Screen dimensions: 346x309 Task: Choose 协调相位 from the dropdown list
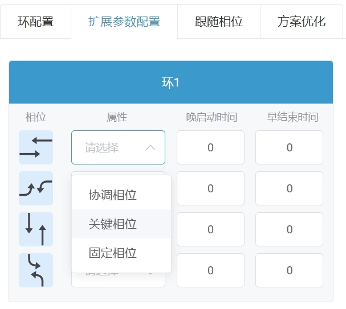113,195
